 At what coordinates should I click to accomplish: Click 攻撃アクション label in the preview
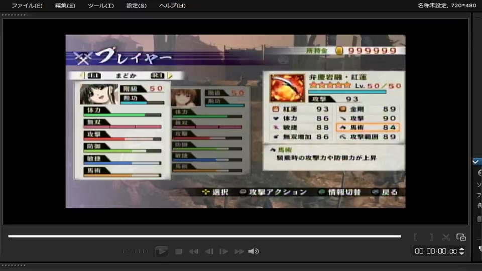tap(278, 192)
